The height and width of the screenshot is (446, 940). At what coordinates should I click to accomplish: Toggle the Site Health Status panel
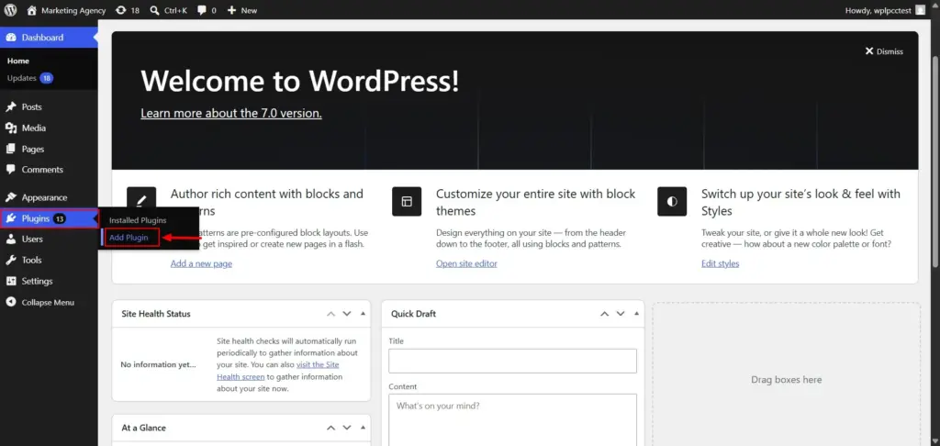click(x=363, y=314)
